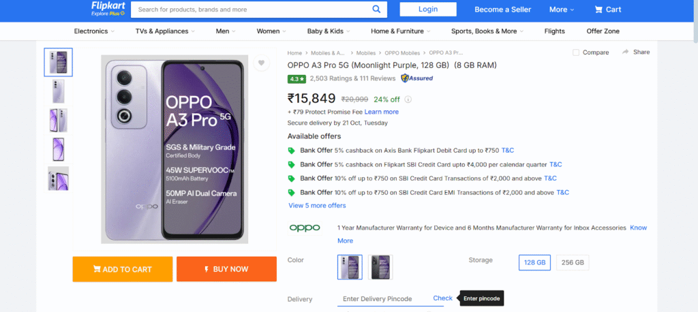This screenshot has width=698, height=312.
Task: Open View 5 more offers link
Action: pos(317,206)
